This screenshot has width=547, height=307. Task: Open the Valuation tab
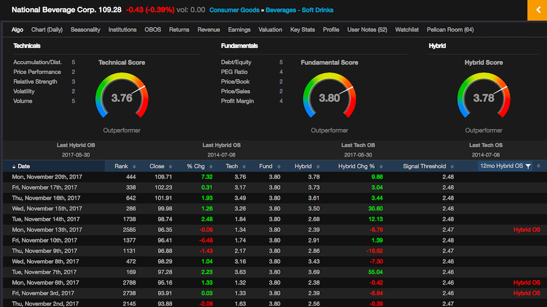[x=270, y=30]
